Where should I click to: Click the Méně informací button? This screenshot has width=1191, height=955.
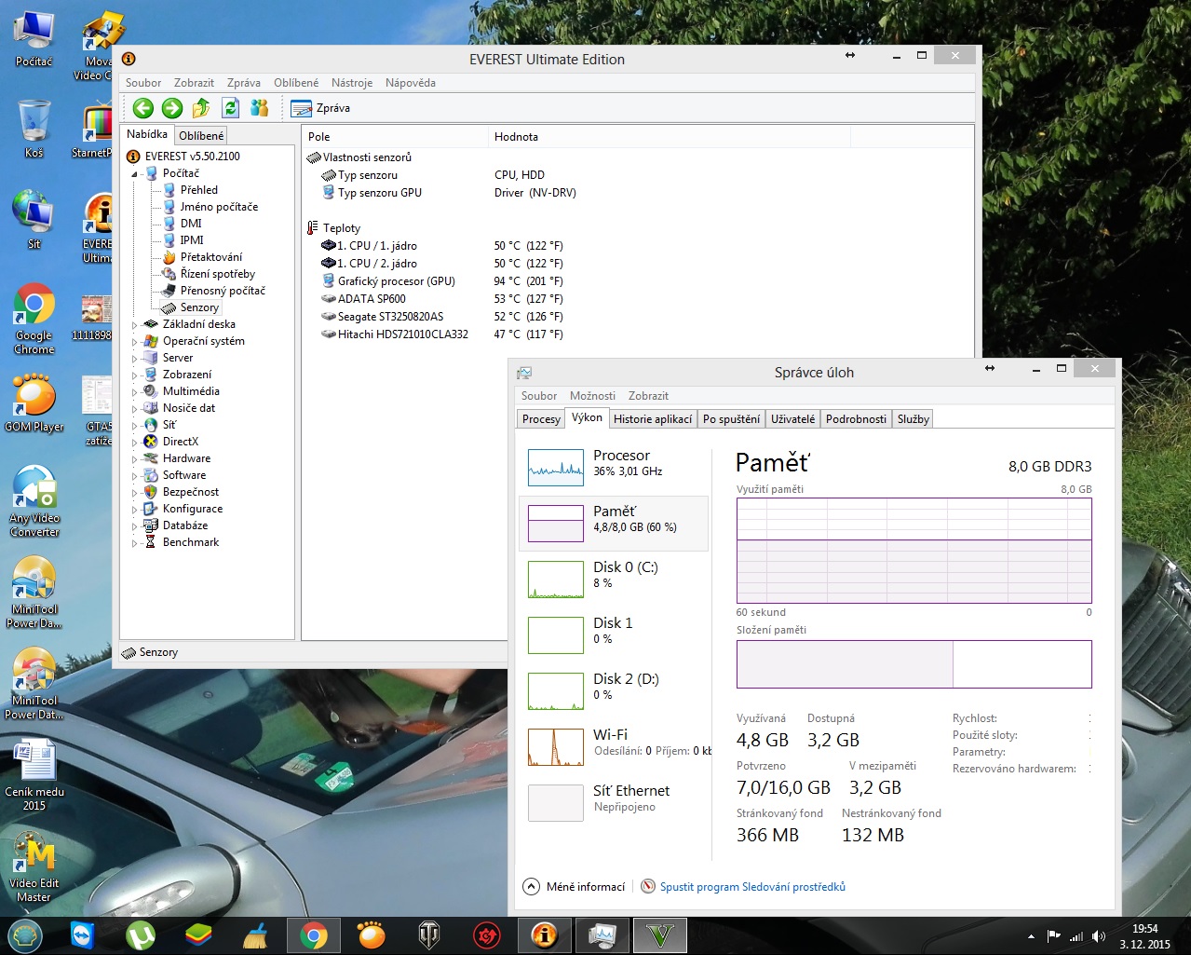[x=575, y=887]
